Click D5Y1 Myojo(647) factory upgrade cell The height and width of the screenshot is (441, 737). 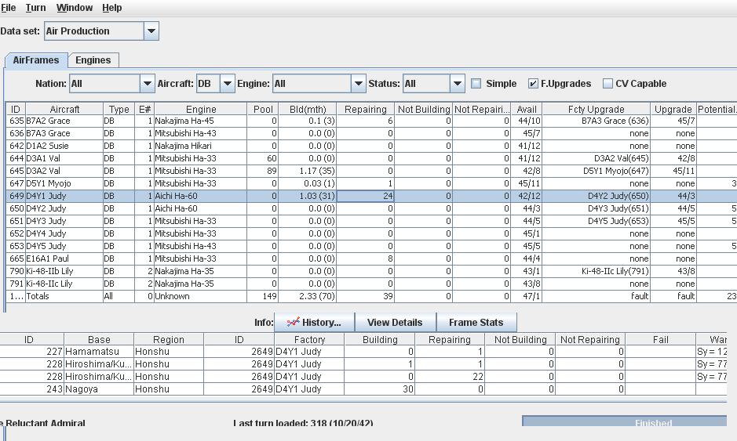[x=596, y=171]
